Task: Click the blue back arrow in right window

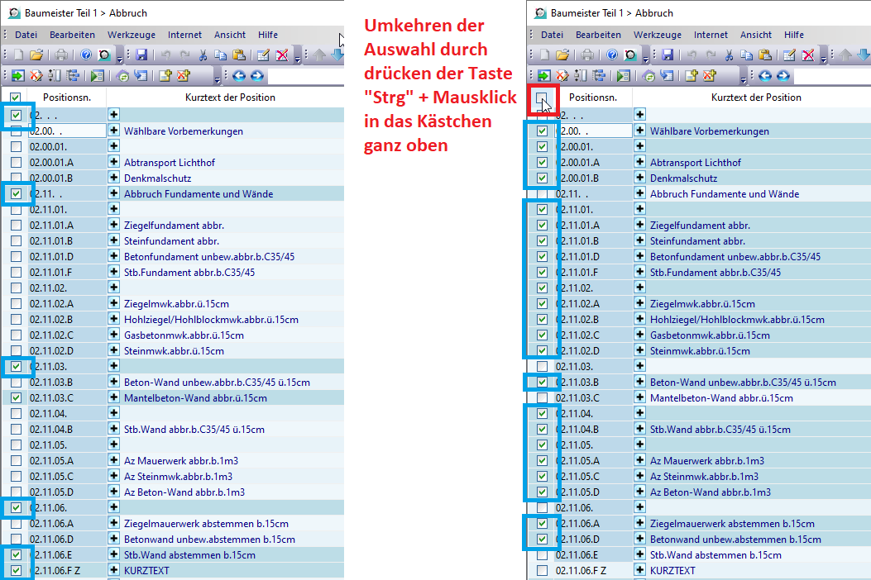Action: [x=765, y=76]
